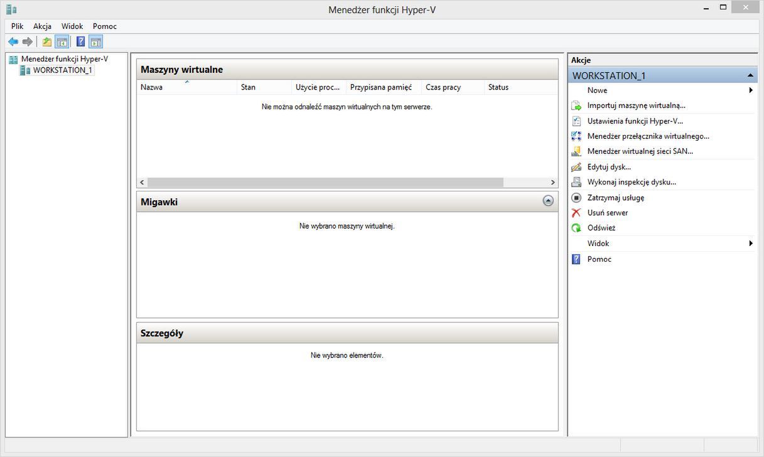
Task: Click the Maszyny wirtualne panel header
Action: click(347, 70)
